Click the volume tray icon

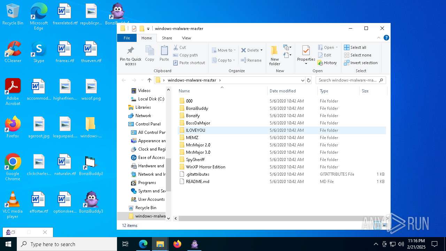click(x=401, y=244)
